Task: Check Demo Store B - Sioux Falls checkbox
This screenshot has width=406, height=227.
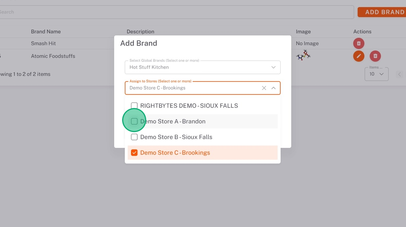Action: point(134,137)
